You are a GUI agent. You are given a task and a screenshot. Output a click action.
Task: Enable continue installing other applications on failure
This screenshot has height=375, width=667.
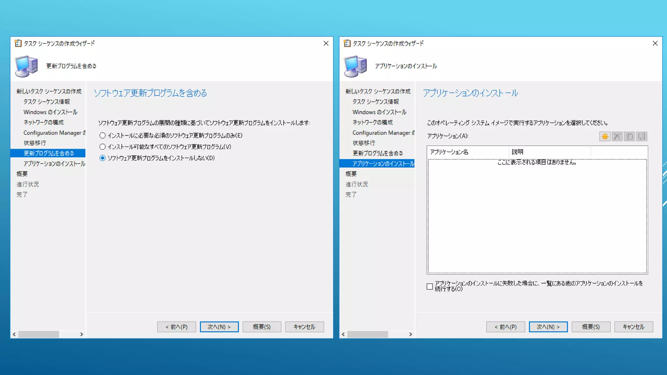pyautogui.click(x=430, y=286)
